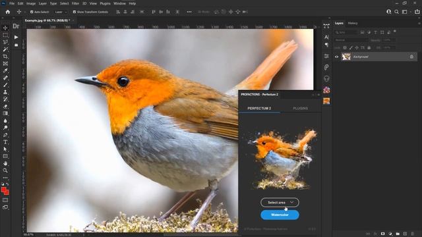Select the Eraser tool
This screenshot has height=237, width=422.
pyautogui.click(x=5, y=107)
